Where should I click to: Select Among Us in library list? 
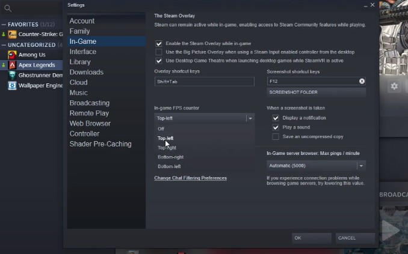coord(31,55)
